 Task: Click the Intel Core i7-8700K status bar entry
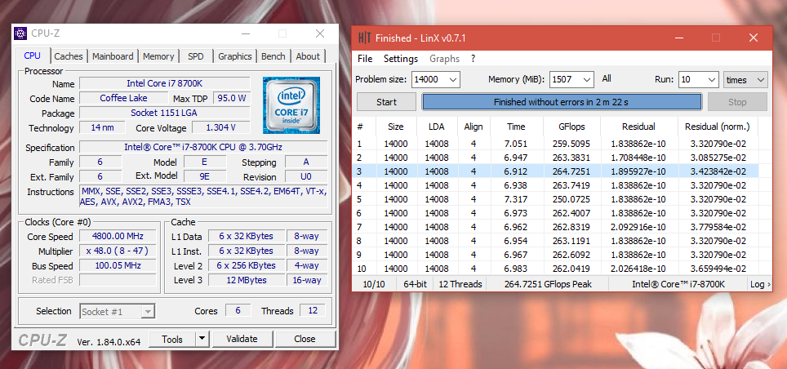pos(678,284)
